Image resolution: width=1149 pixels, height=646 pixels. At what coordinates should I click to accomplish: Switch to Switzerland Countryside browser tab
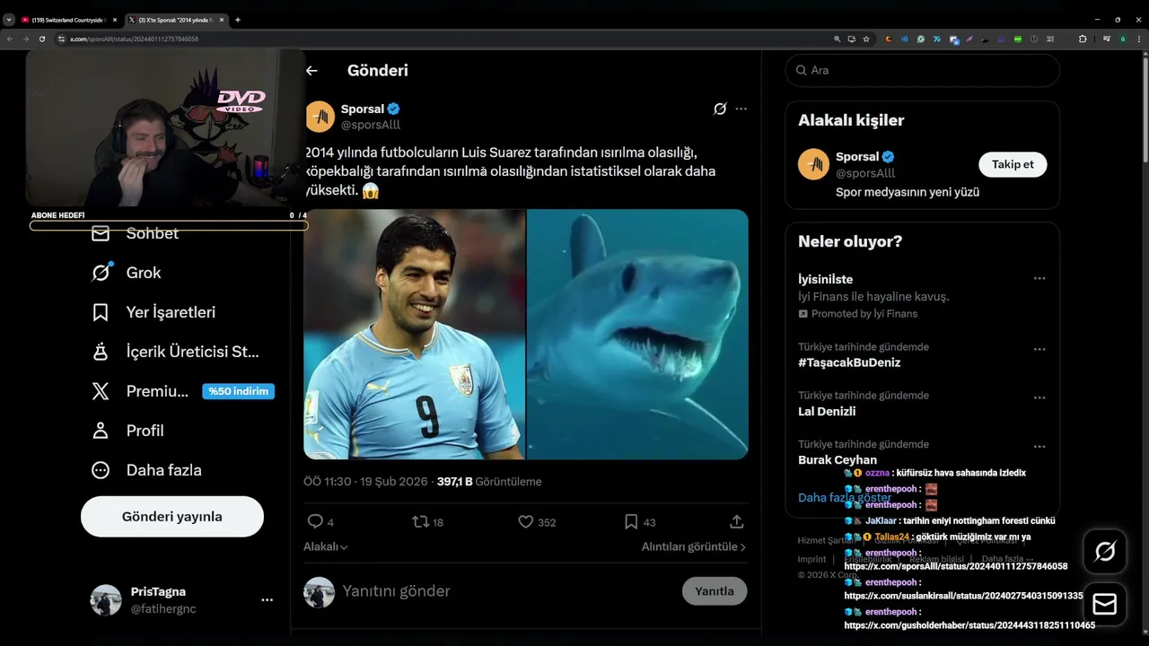pos(67,20)
